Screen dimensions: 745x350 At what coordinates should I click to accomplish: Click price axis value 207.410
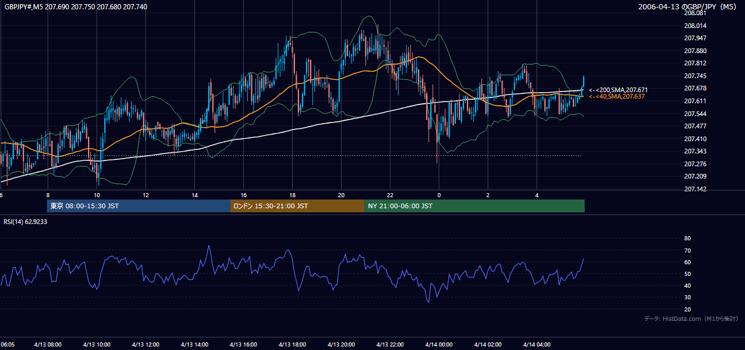695,138
